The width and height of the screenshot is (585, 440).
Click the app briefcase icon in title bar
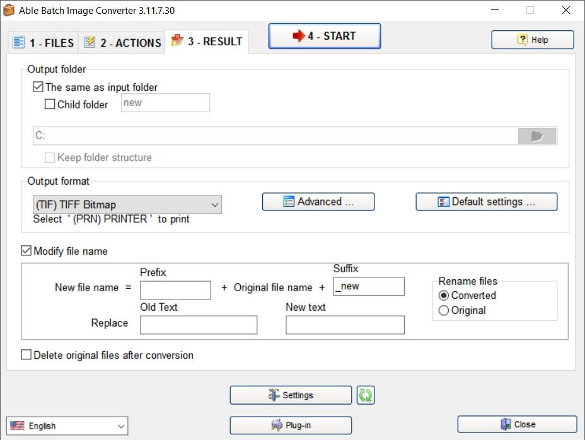(9, 10)
